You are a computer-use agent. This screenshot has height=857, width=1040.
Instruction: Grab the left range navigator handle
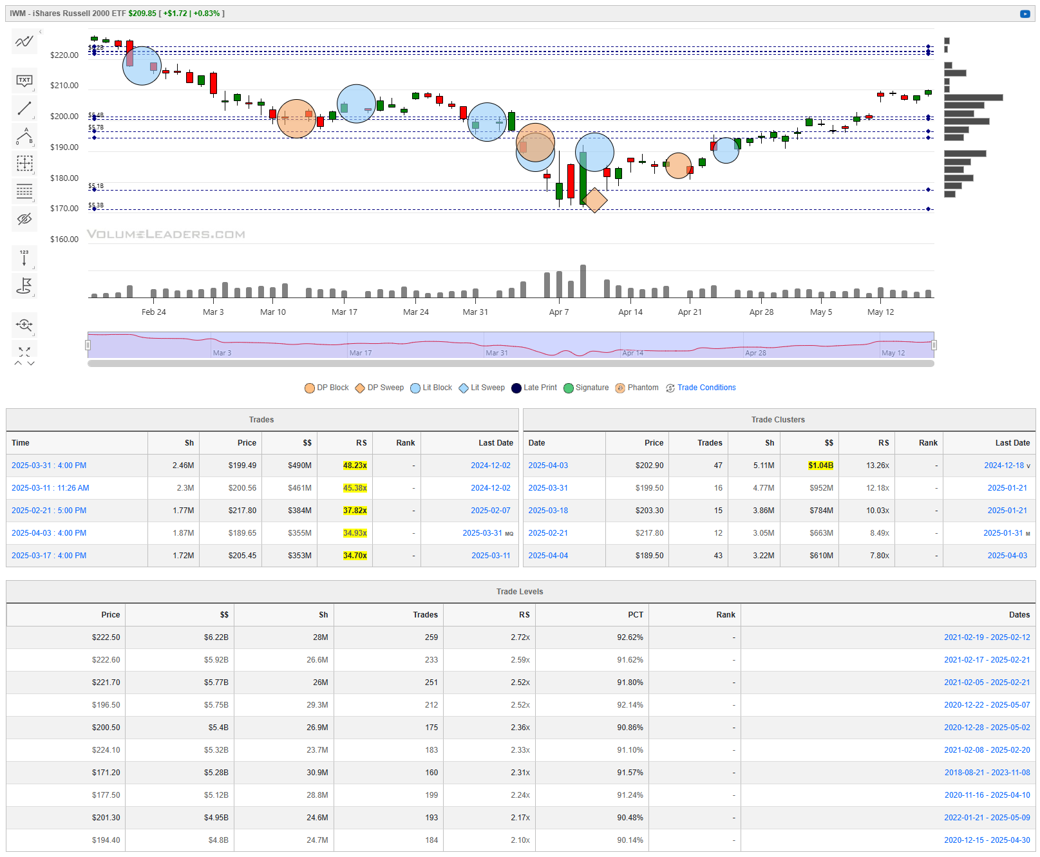pyautogui.click(x=88, y=345)
